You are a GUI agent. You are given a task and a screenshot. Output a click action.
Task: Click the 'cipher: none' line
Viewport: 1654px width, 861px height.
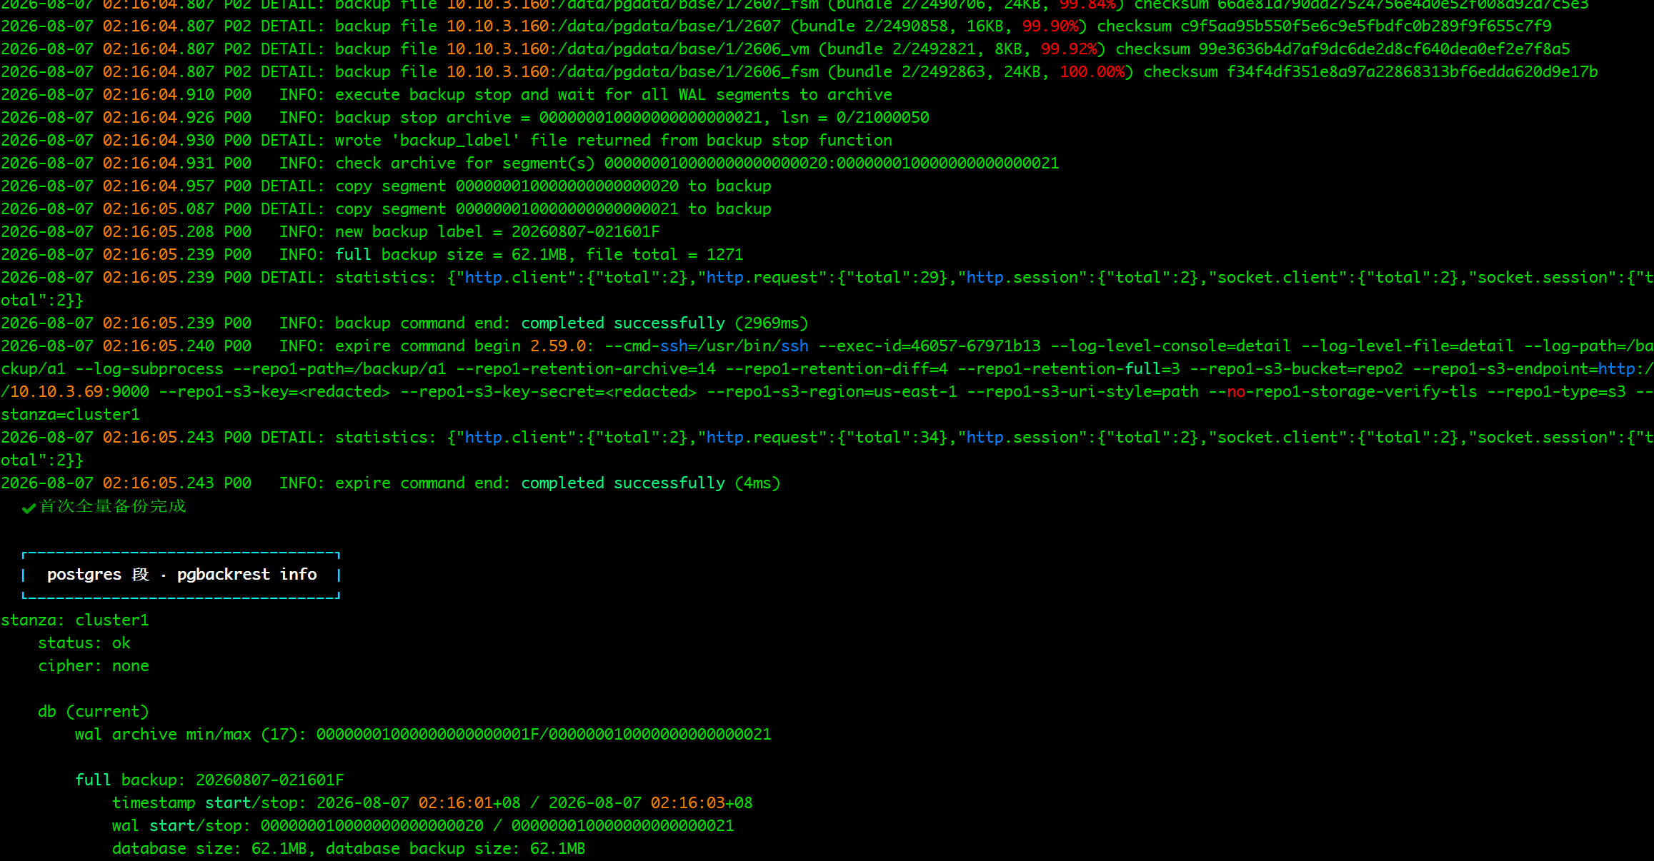[x=94, y=666]
